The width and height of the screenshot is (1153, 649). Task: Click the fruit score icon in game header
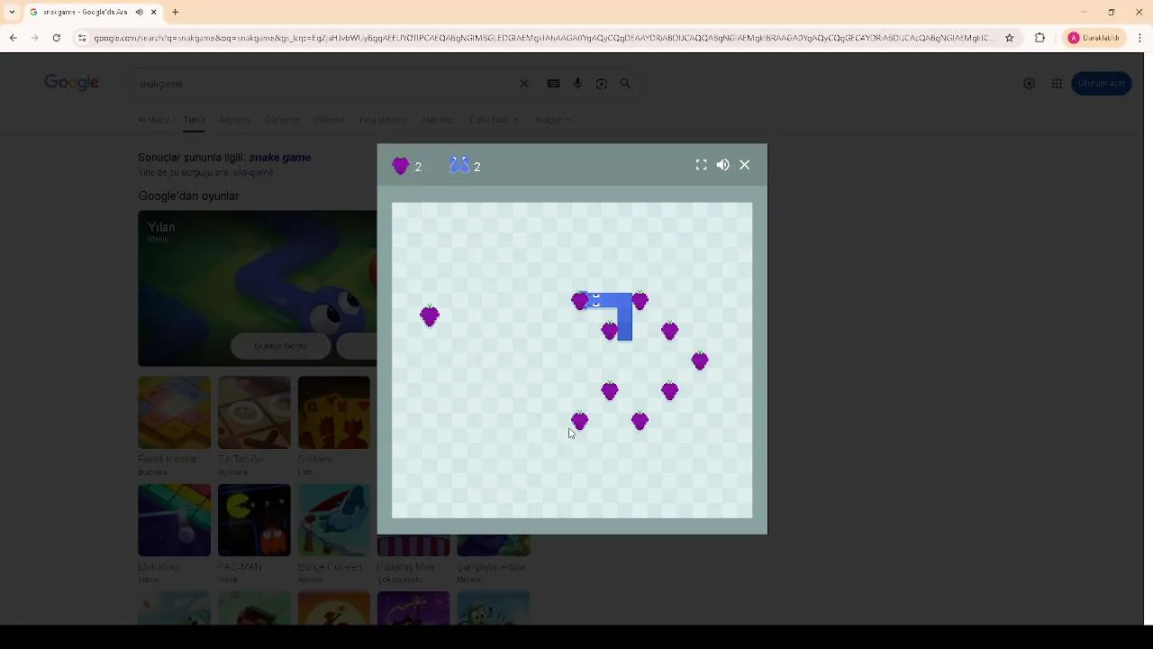pyautogui.click(x=401, y=166)
